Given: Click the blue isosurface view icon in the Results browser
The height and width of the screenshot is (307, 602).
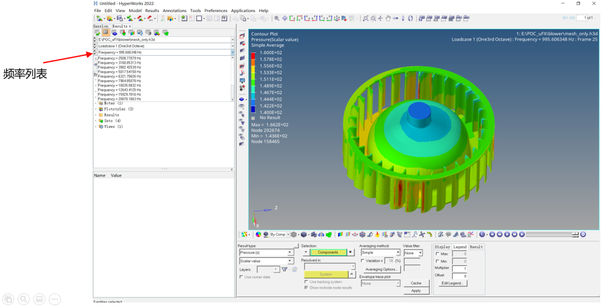Looking at the screenshot, I should tap(114, 33).
